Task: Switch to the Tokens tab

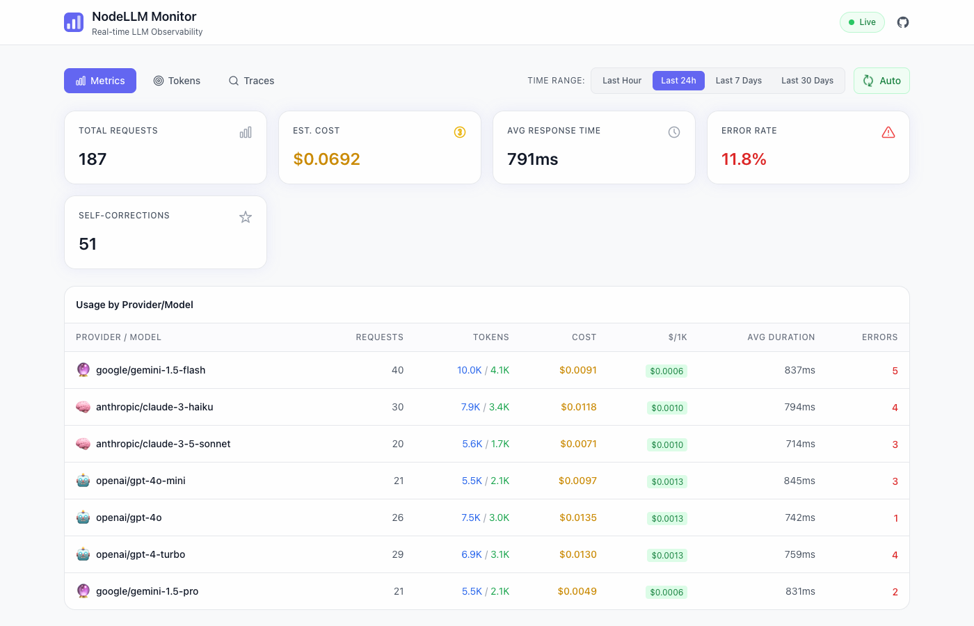Action: pos(177,81)
